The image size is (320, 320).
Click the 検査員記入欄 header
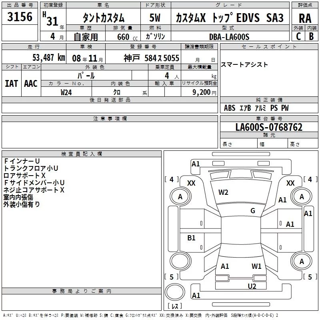tap(82, 154)
